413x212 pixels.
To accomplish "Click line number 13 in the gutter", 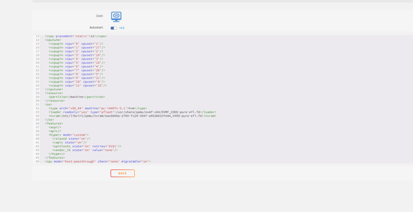I will [38, 36].
